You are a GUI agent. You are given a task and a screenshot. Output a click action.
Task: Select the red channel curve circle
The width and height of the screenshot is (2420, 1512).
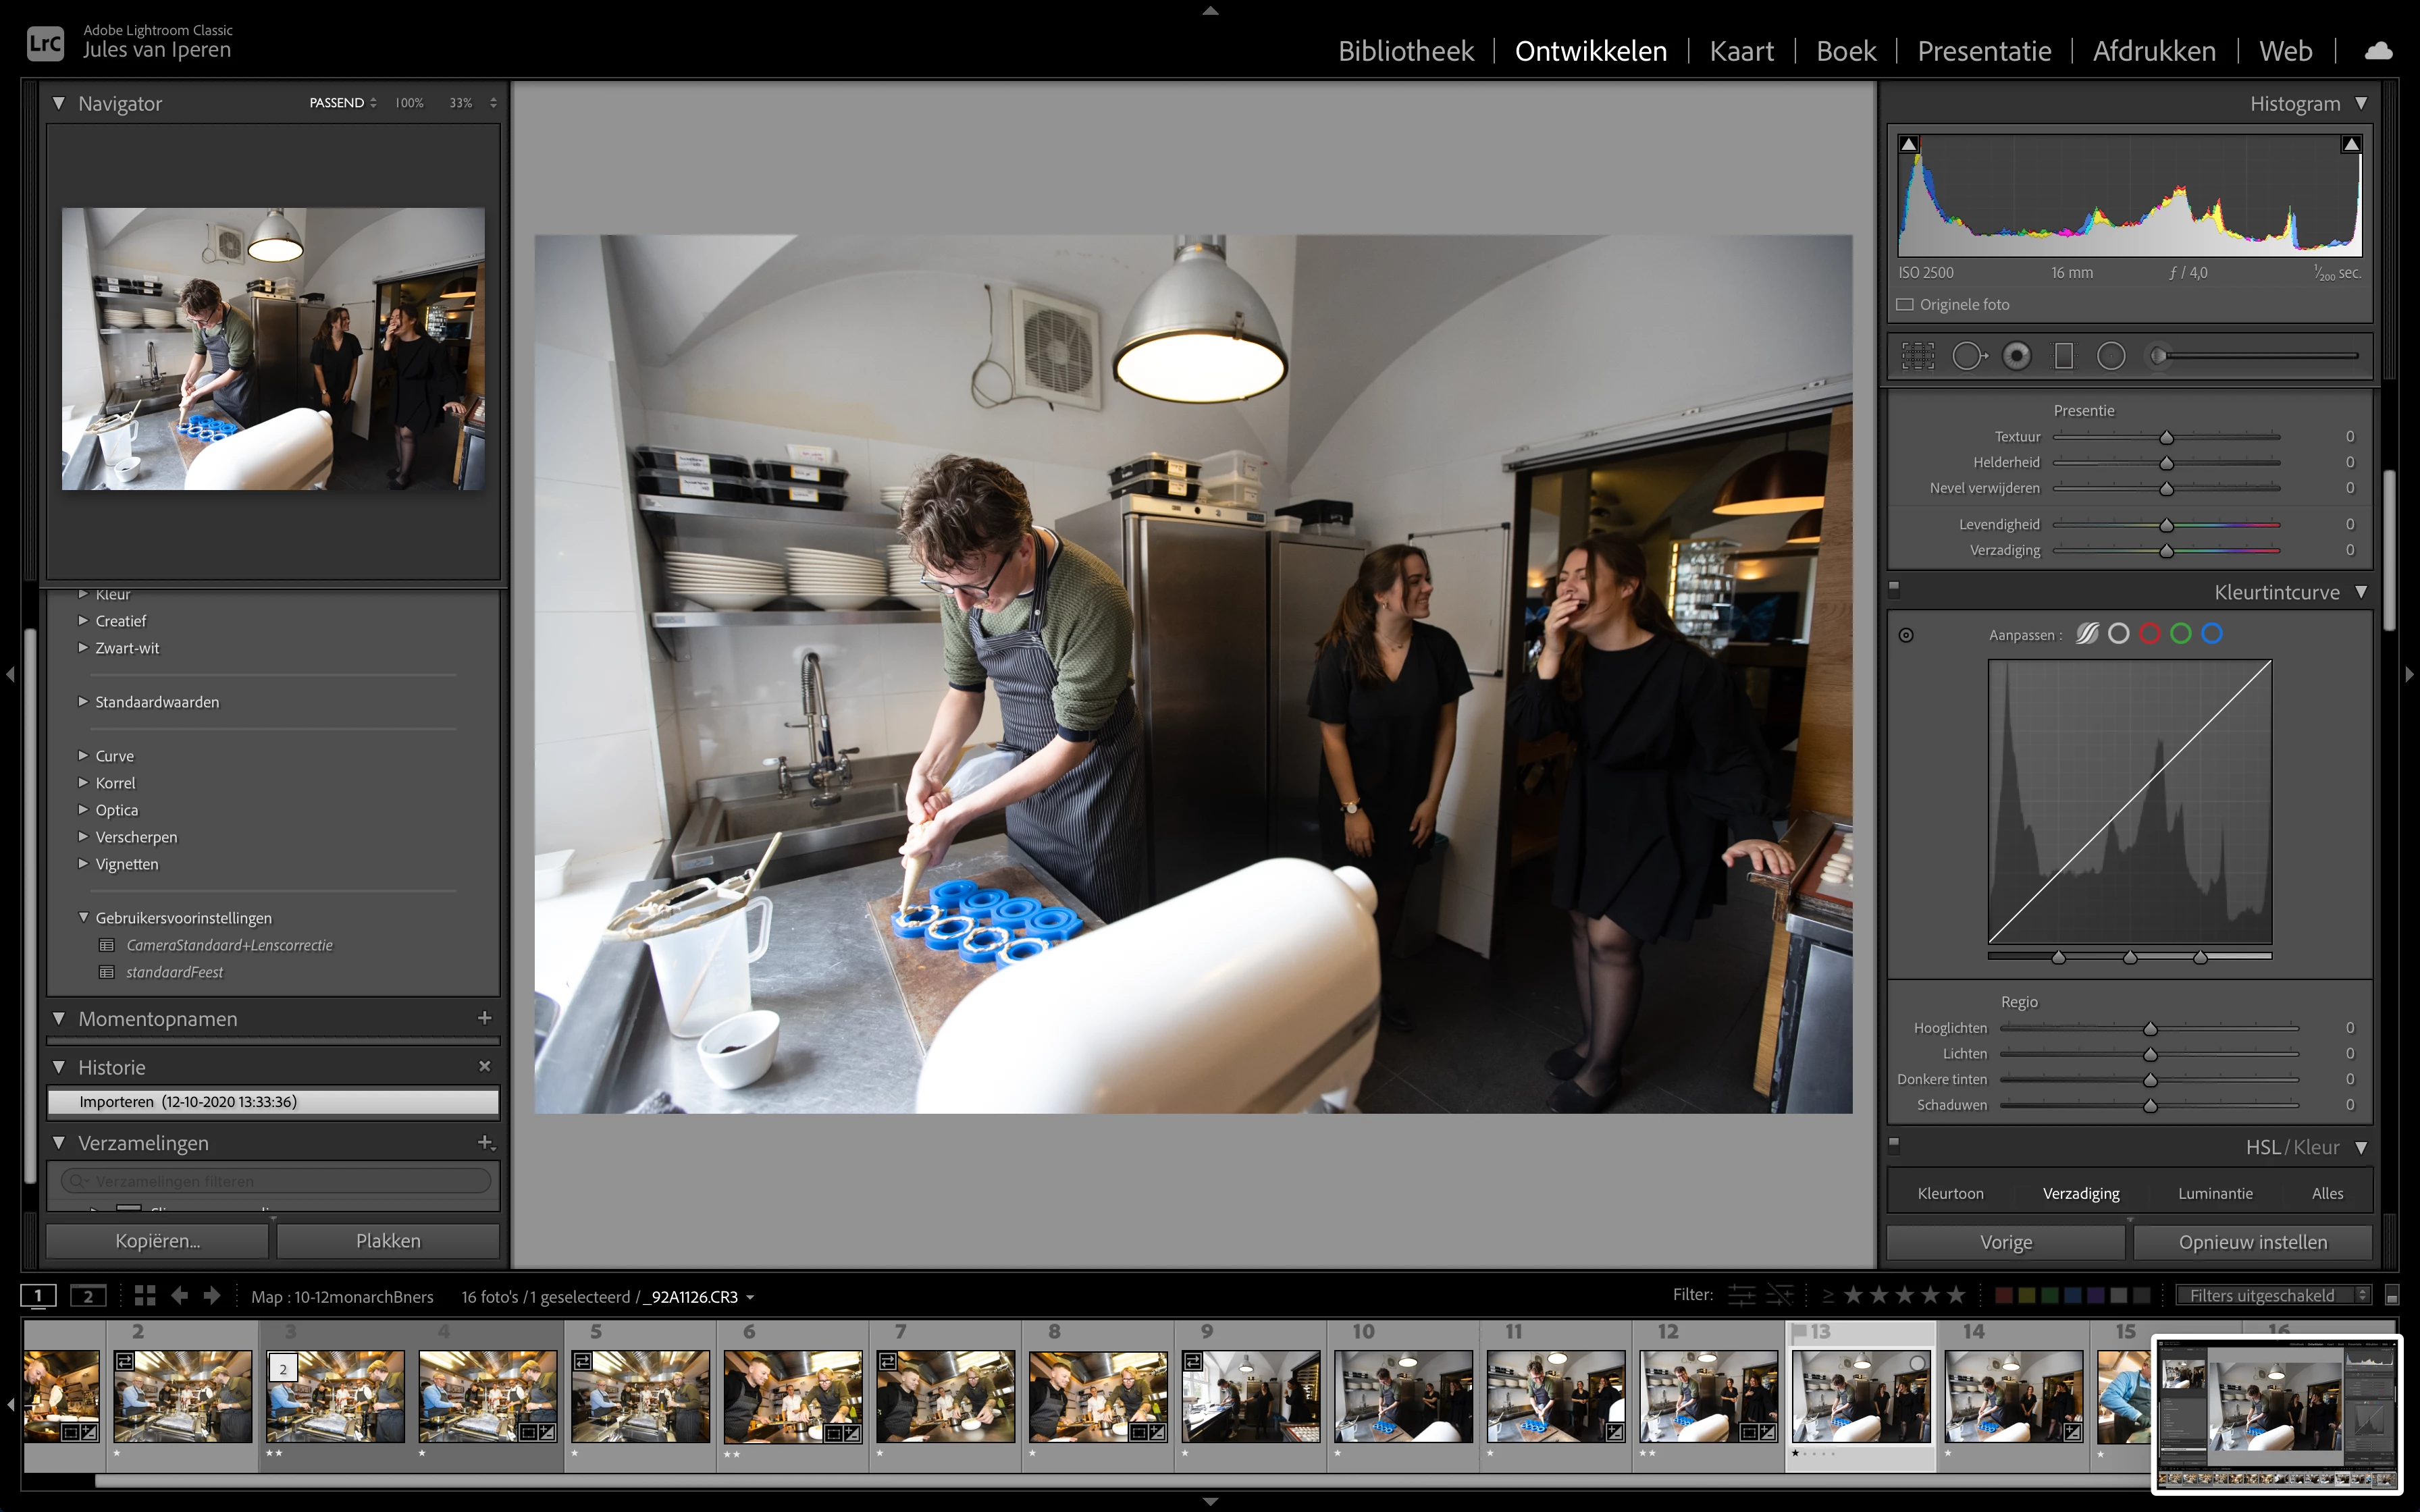coord(2150,634)
